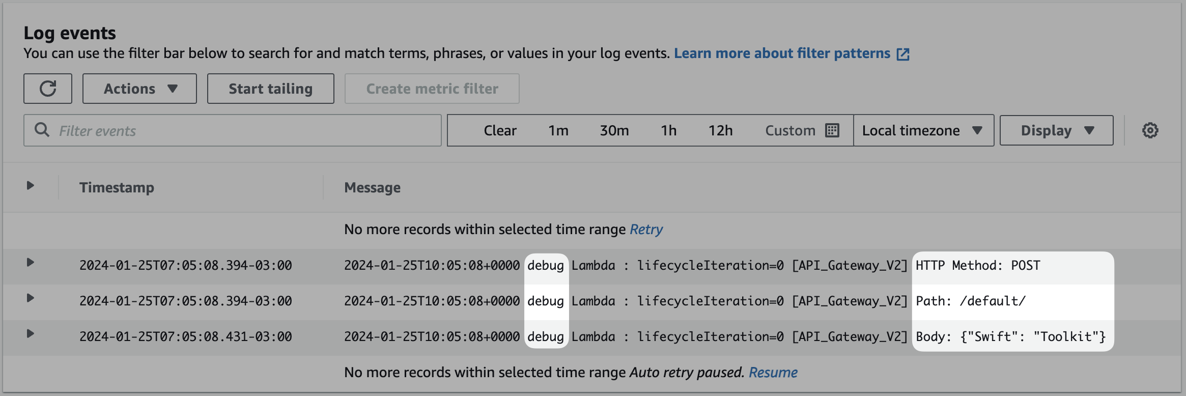
Task: Choose the 12h time range
Action: point(720,130)
